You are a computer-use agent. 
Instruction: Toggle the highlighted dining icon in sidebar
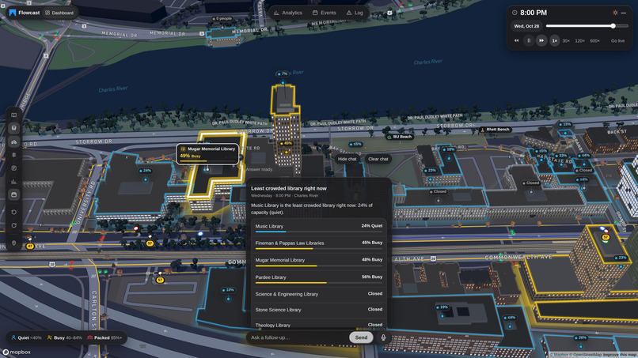(13, 195)
